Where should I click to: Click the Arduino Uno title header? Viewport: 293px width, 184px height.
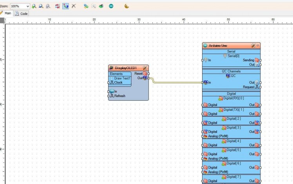click(223, 45)
